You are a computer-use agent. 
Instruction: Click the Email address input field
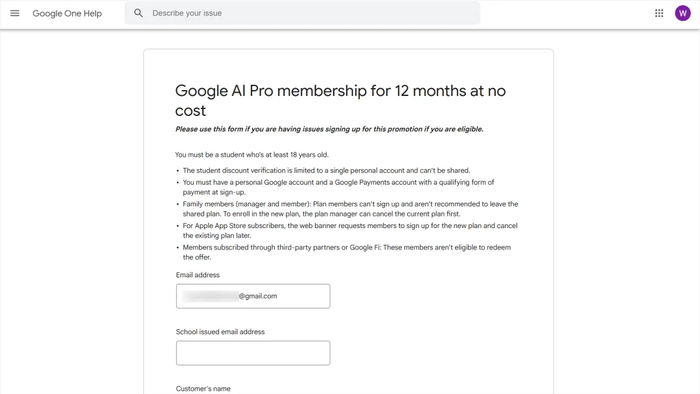tap(253, 296)
